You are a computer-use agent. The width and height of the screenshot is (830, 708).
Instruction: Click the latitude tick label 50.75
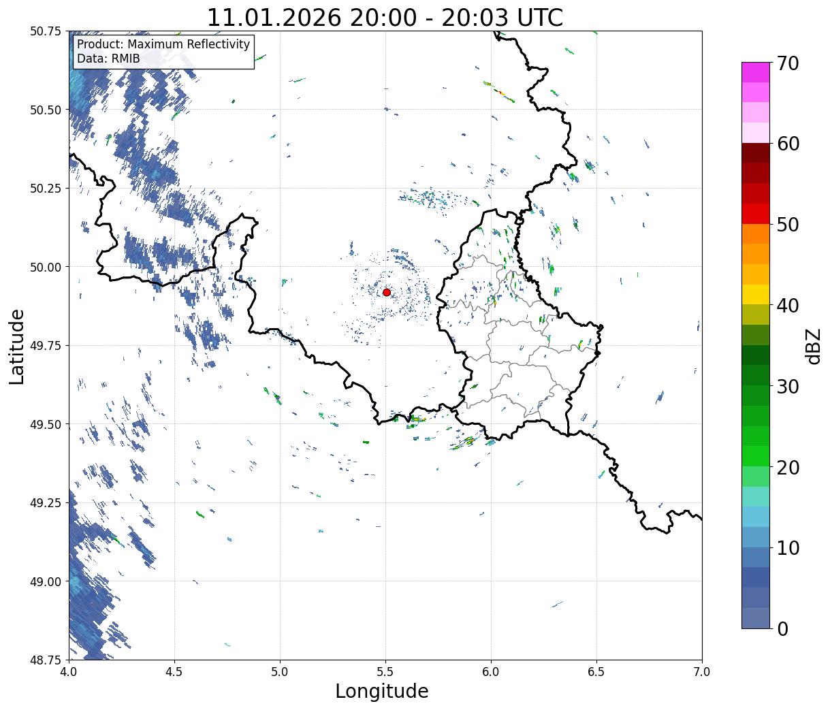(x=46, y=31)
